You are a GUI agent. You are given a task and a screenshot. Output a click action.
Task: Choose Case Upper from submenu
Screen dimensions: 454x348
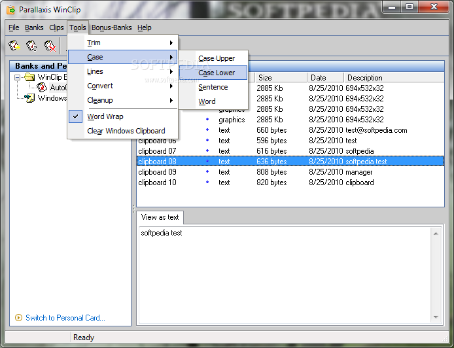213,58
